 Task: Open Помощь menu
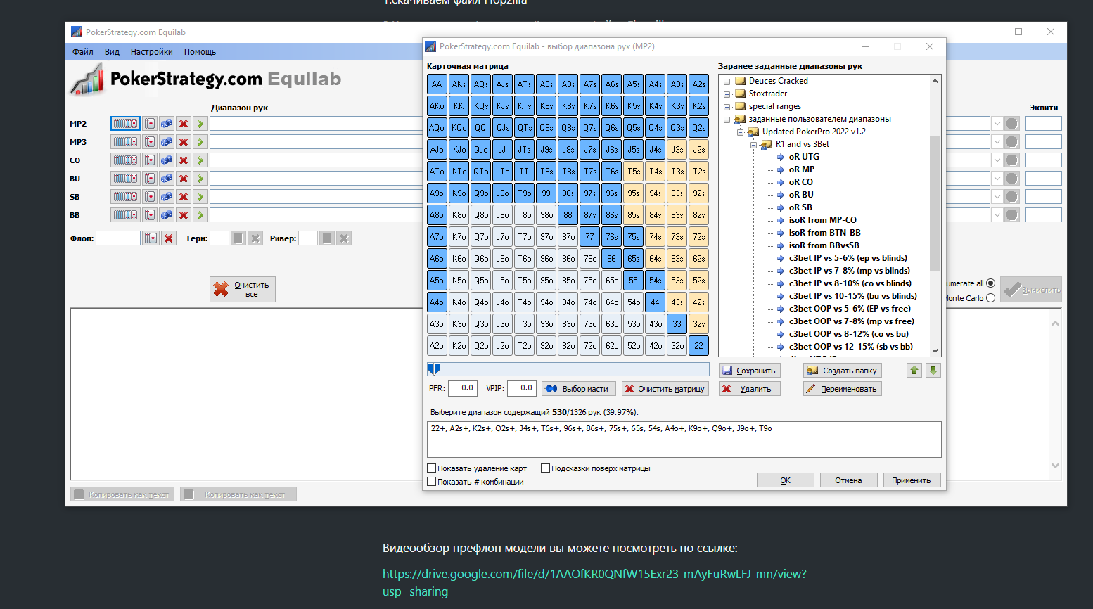pyautogui.click(x=200, y=52)
